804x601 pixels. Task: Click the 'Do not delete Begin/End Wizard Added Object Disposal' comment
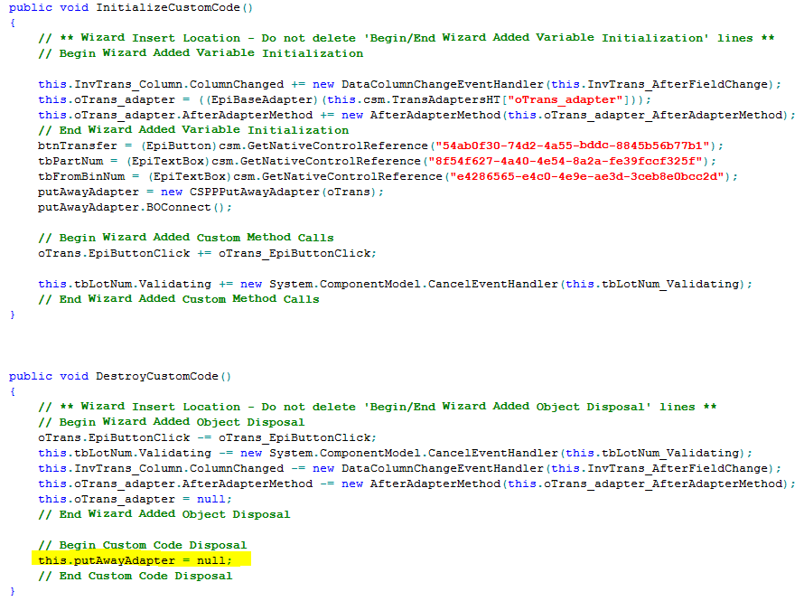(x=377, y=408)
